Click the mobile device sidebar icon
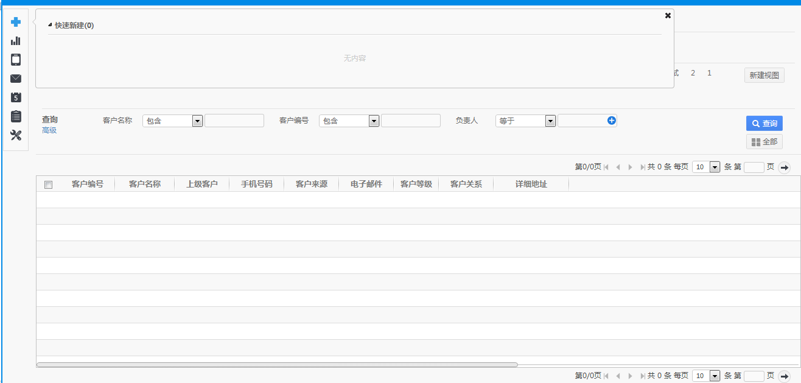Screen dimensions: 801x383 [16, 60]
